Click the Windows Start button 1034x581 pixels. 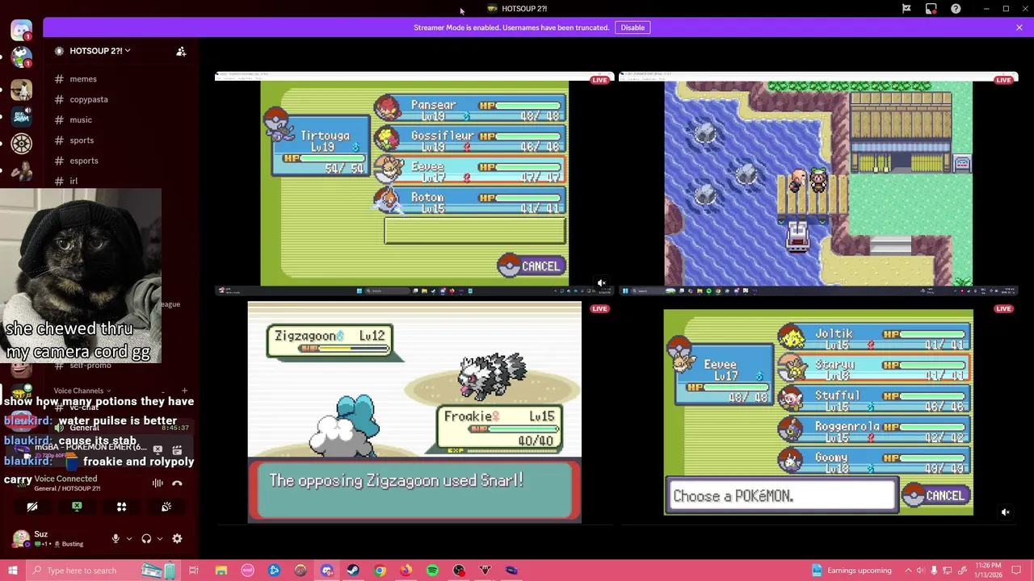pos(12,571)
